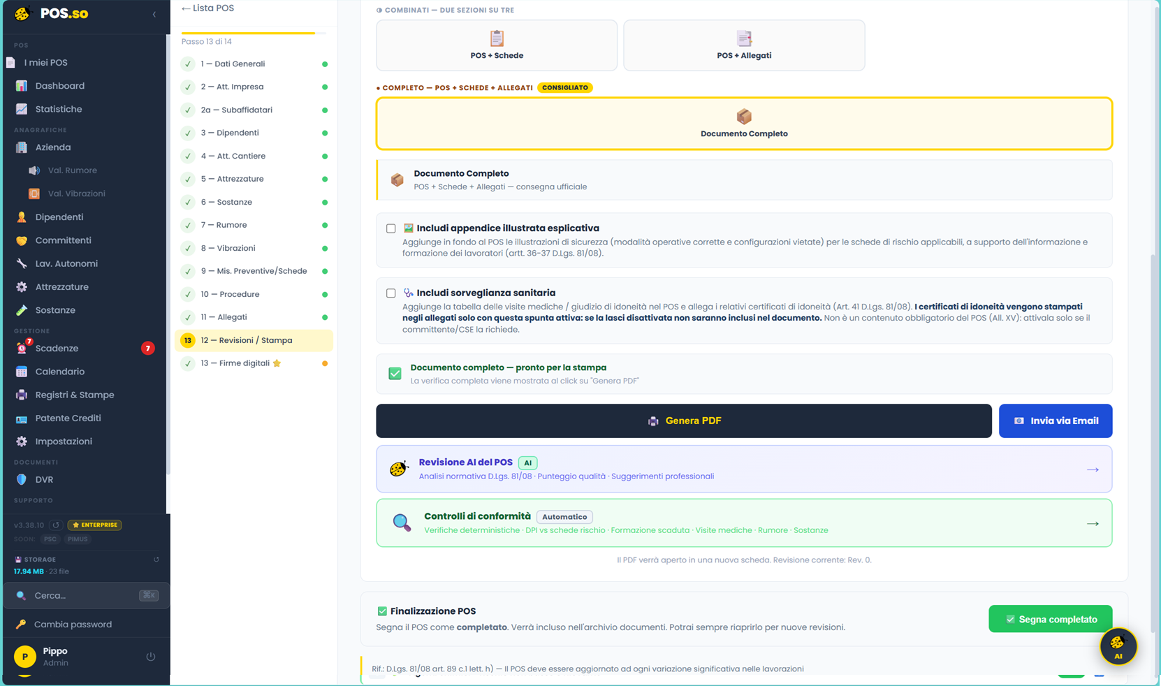Select step 2 — Att. Impresa
Screen dimensions: 1161x686
[254, 87]
